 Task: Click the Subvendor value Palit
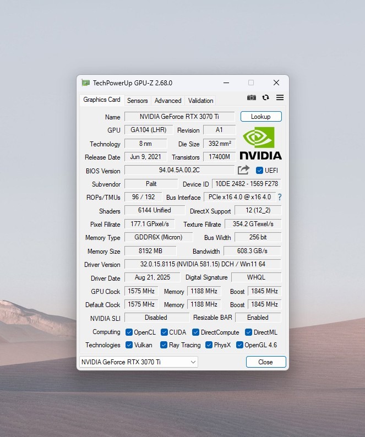151,184
